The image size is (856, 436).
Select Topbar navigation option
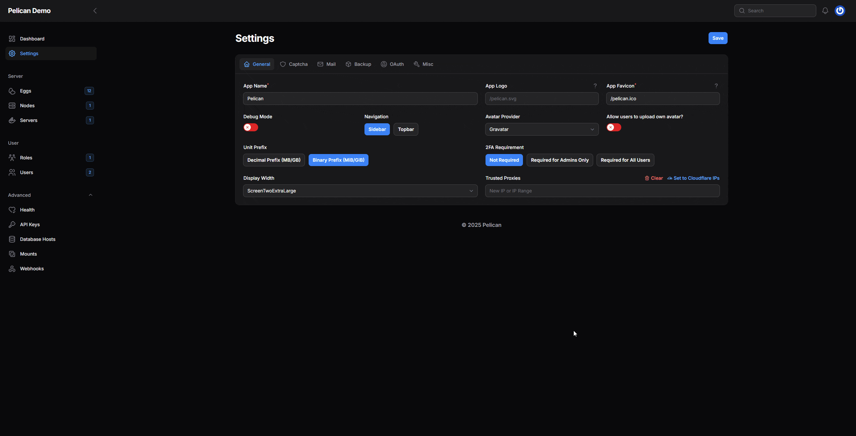coord(406,129)
